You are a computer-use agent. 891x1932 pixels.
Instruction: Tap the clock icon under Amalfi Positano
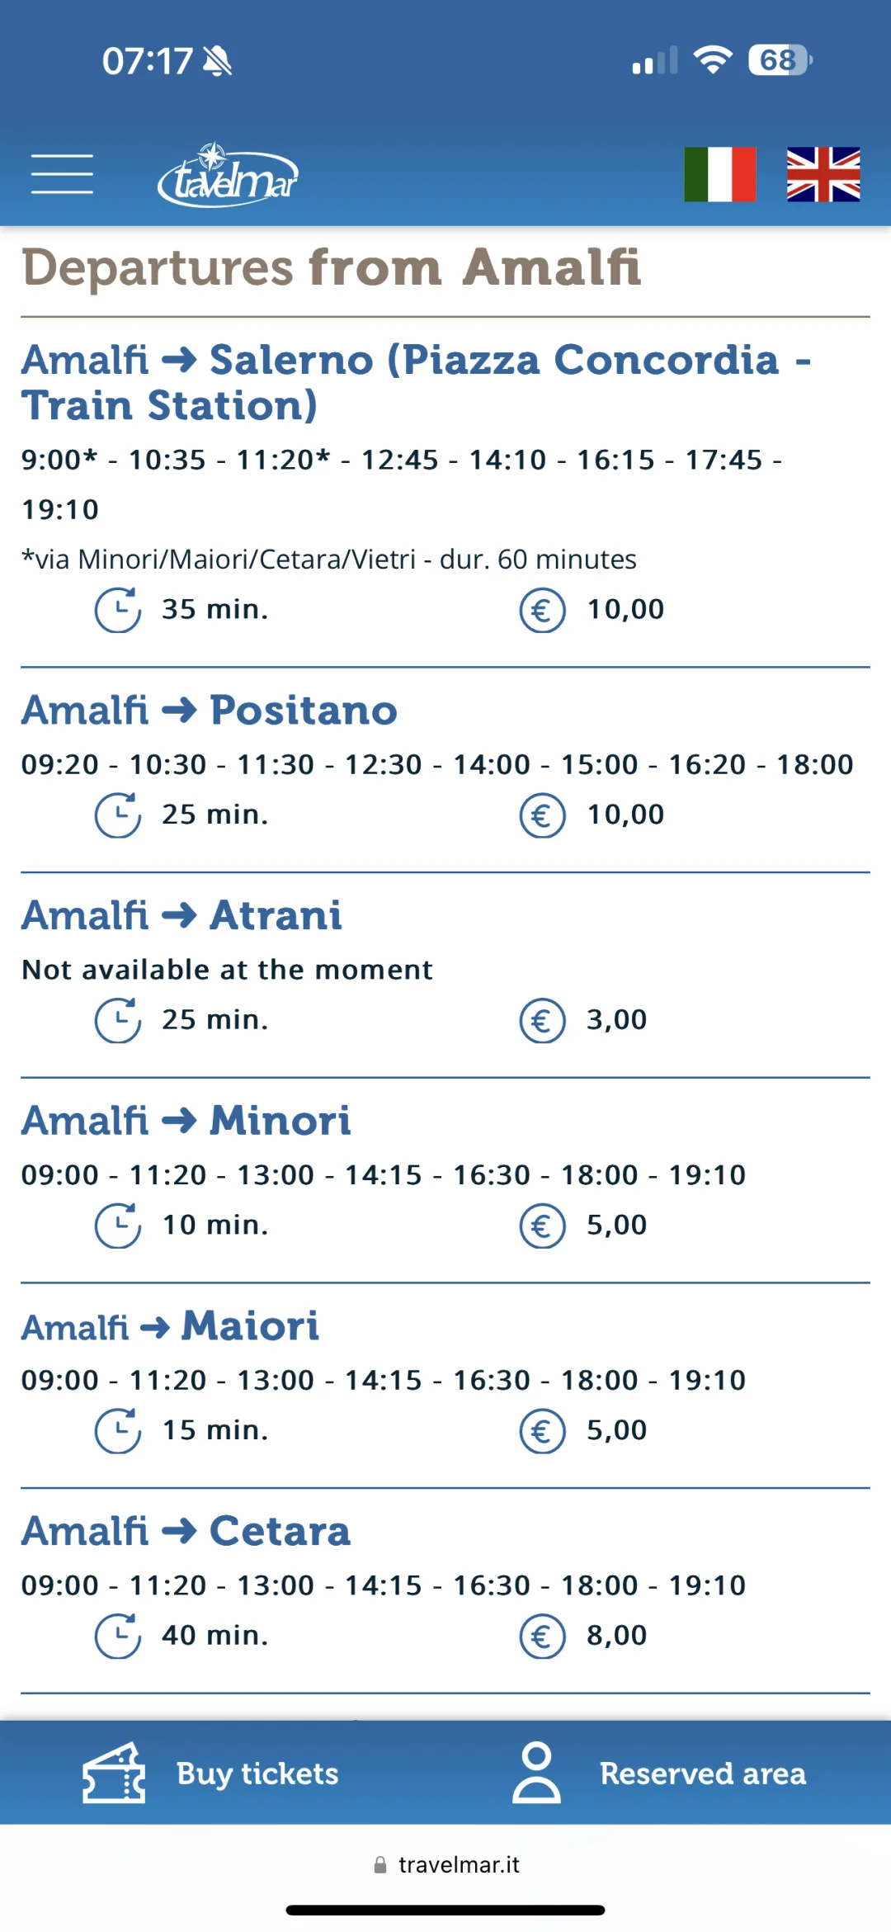coord(118,815)
